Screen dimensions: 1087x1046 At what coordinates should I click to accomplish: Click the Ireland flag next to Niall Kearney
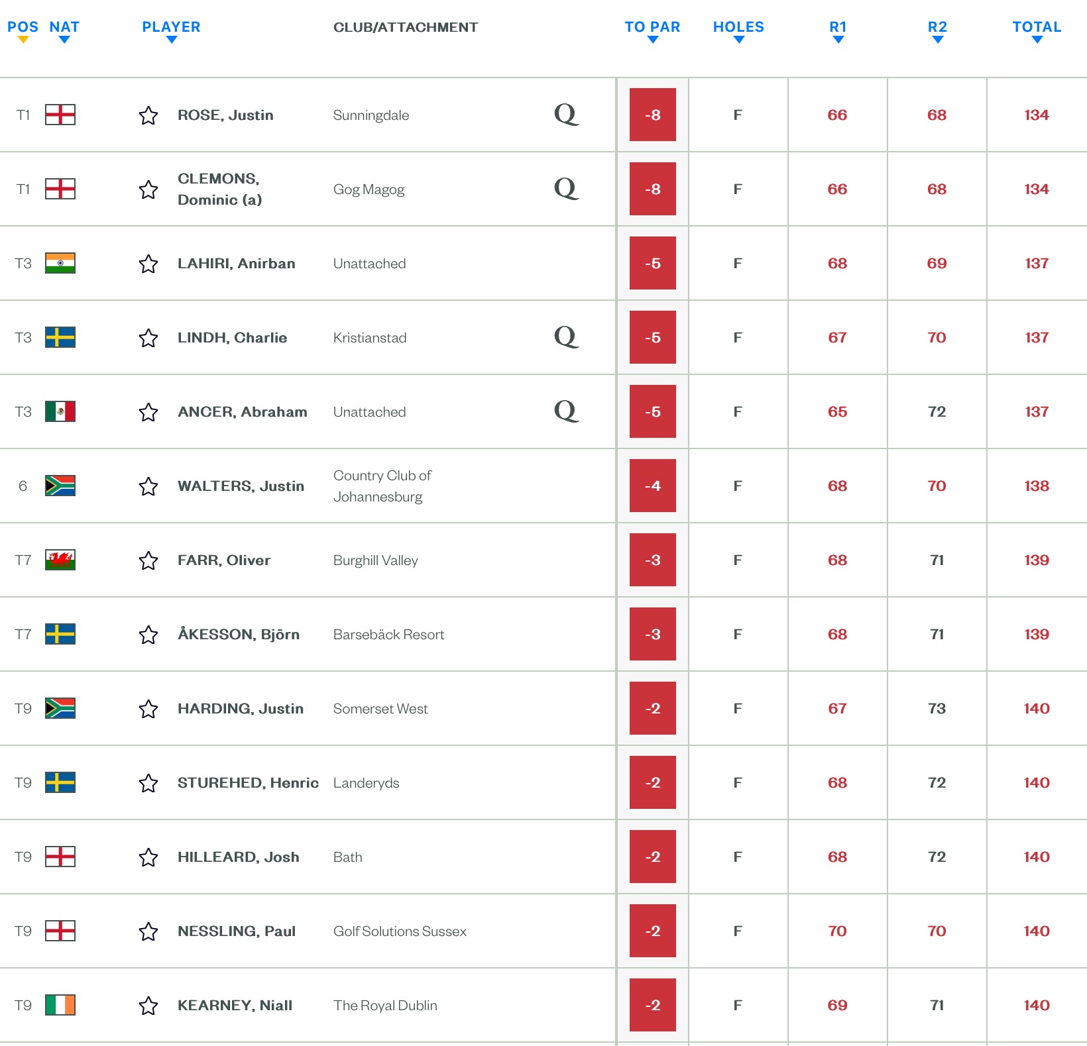pos(60,1005)
